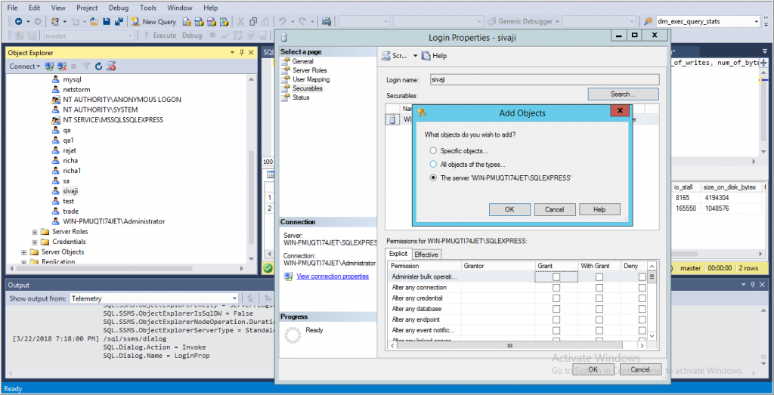Click Help button in Add Objects dialog
The width and height of the screenshot is (774, 395).
click(599, 209)
